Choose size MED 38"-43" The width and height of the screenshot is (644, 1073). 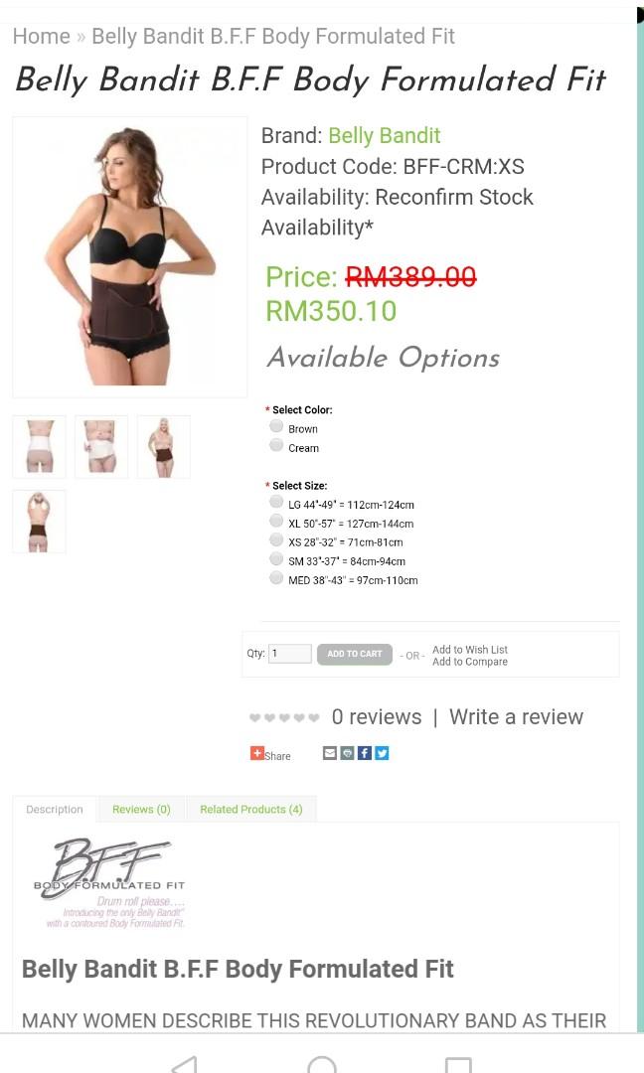(276, 578)
